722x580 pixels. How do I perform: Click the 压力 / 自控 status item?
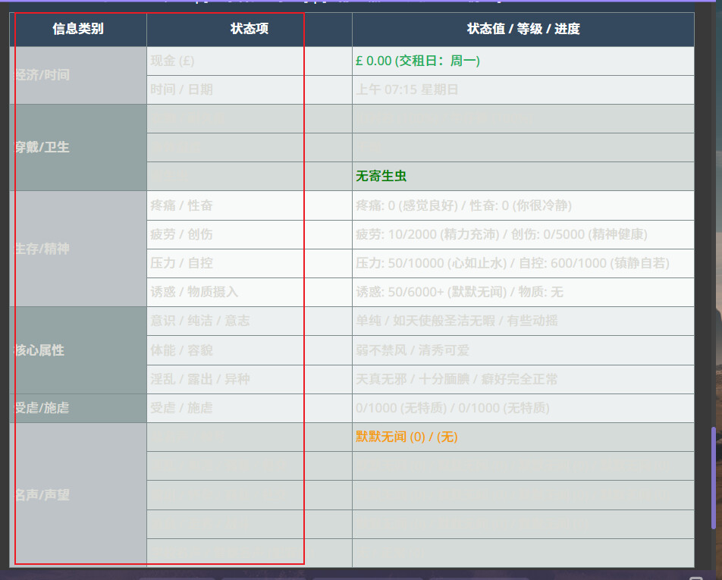click(249, 263)
